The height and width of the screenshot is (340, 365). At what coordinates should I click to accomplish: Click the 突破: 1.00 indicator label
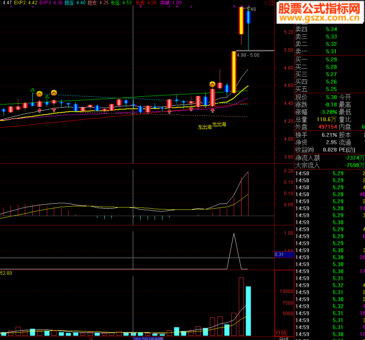click(171, 3)
